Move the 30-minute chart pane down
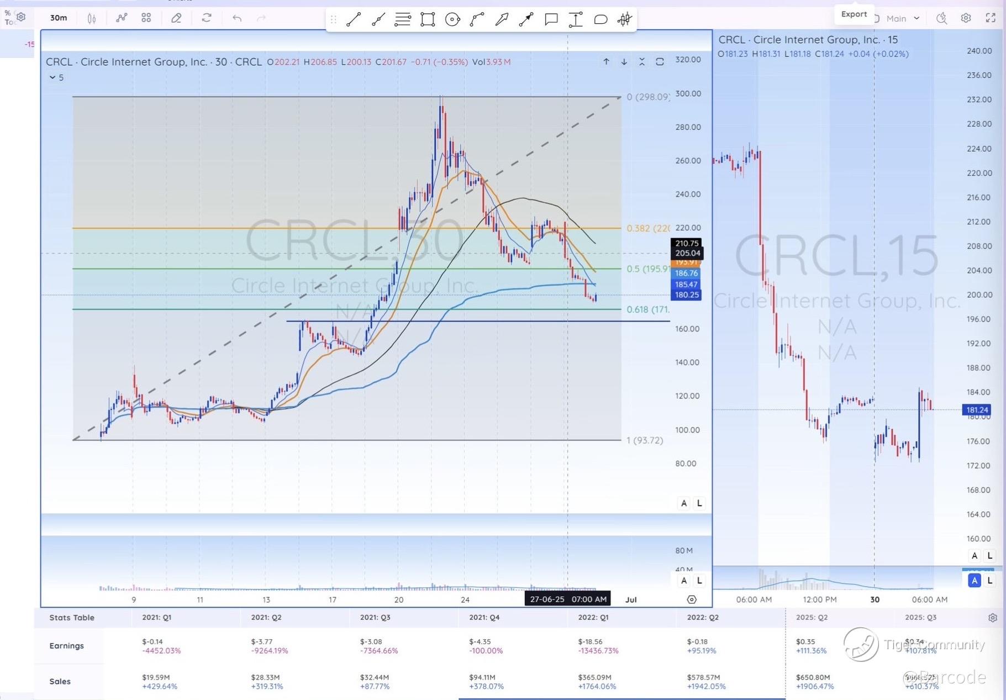Image resolution: width=1006 pixels, height=700 pixels. (624, 62)
